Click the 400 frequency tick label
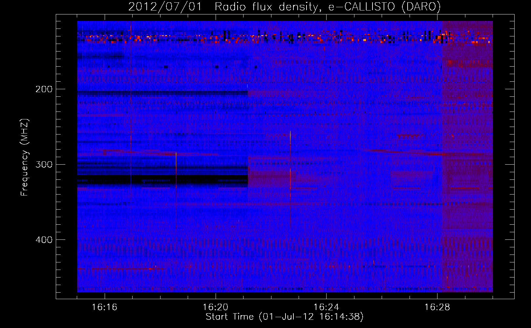531x328 pixels. [44, 240]
